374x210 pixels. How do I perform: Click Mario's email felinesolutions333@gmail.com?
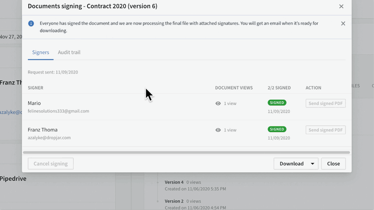click(x=58, y=111)
